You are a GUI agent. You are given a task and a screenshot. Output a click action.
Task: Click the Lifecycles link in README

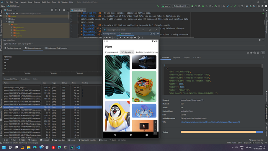(x=89, y=25)
